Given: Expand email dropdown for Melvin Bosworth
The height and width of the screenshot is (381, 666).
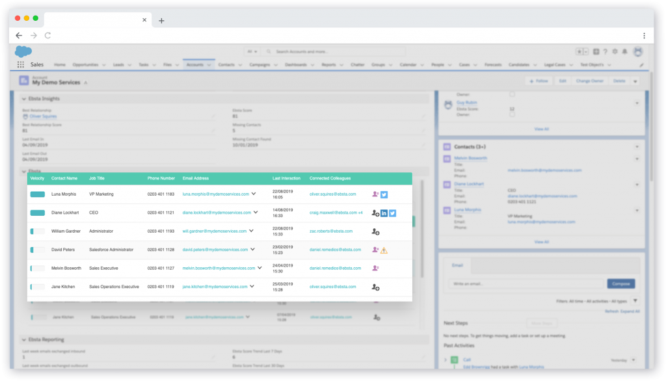Looking at the screenshot, I should pos(260,268).
